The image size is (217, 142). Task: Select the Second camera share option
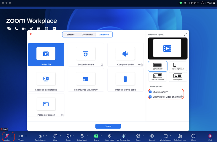[x=86, y=55]
